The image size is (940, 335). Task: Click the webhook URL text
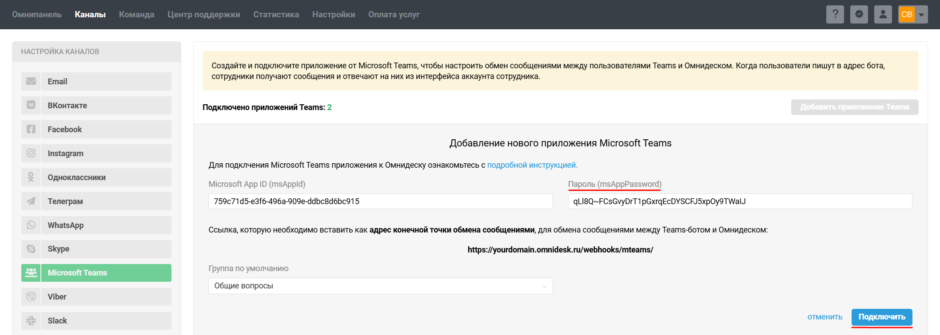(560, 250)
